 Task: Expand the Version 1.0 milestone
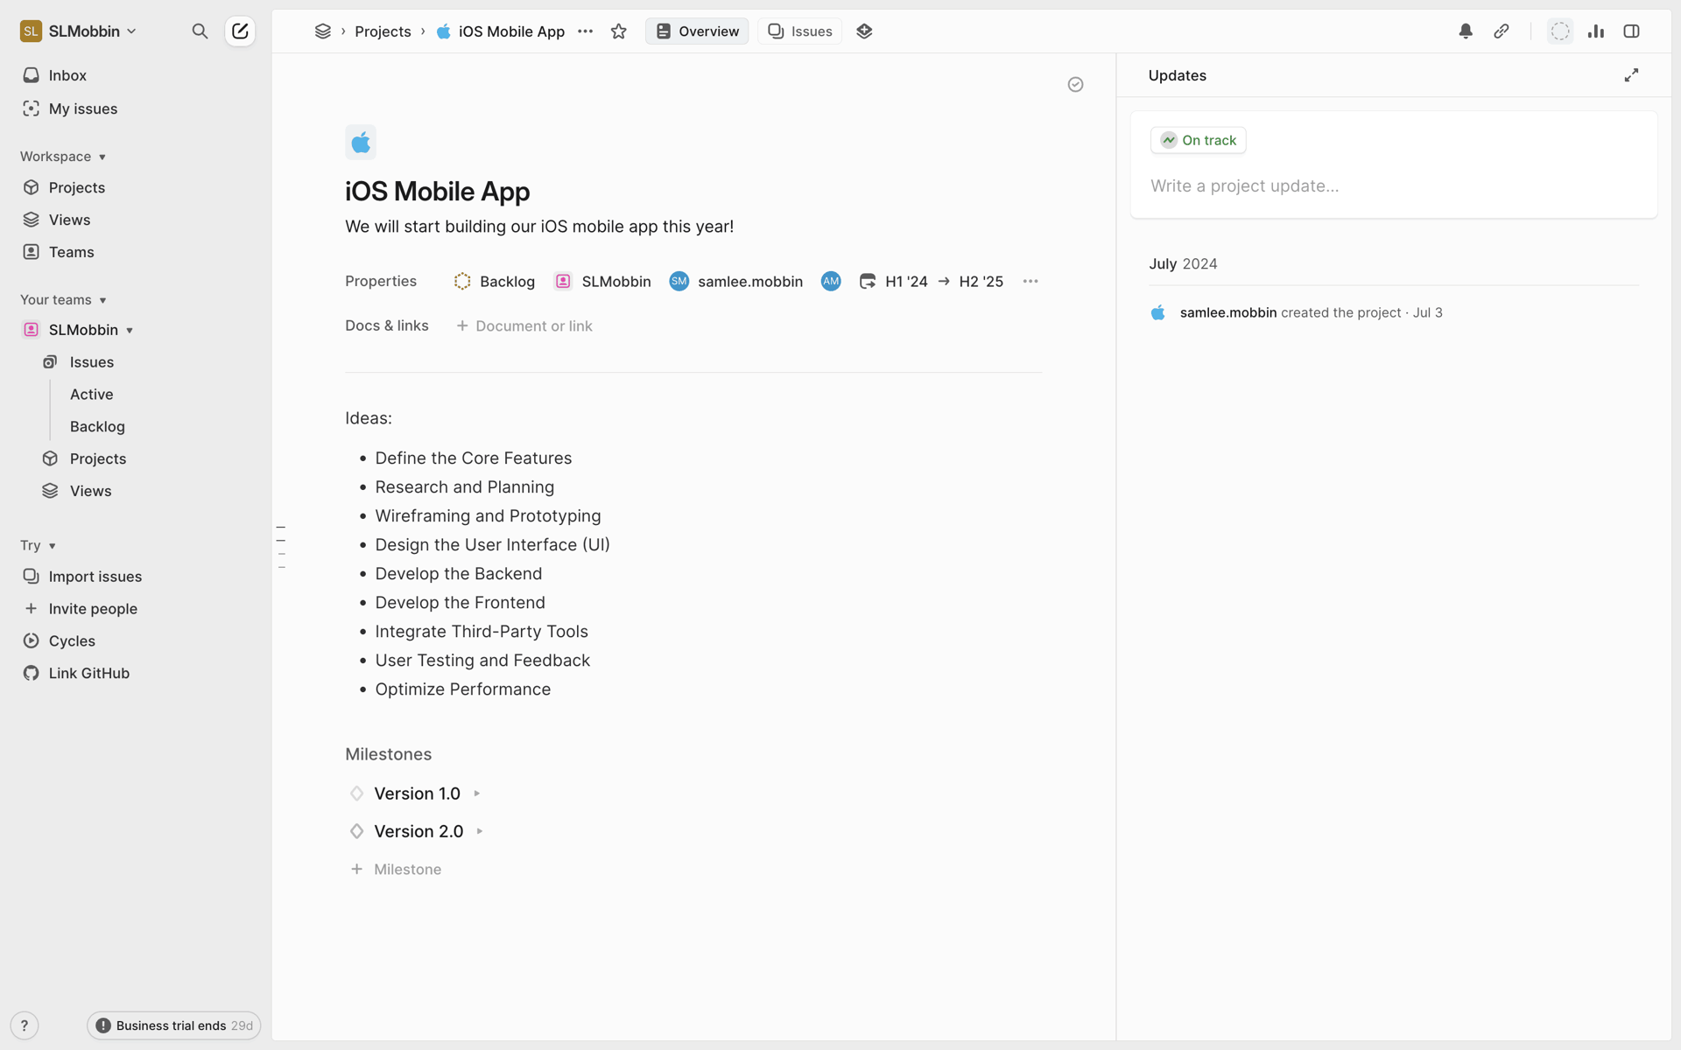477,794
